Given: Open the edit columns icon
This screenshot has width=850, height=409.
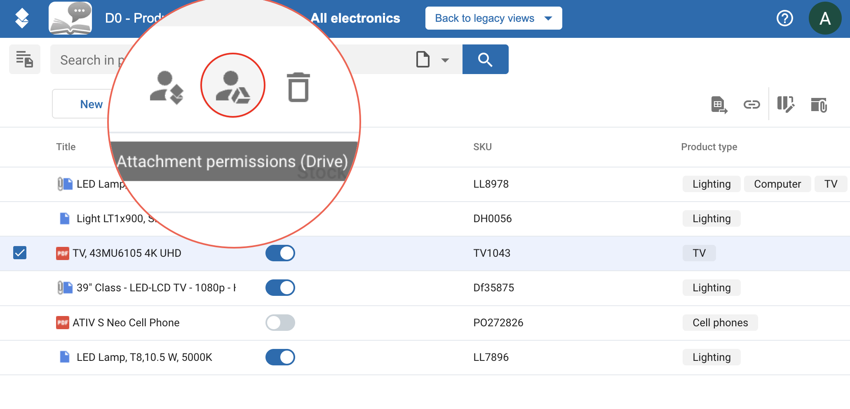Looking at the screenshot, I should coord(785,105).
